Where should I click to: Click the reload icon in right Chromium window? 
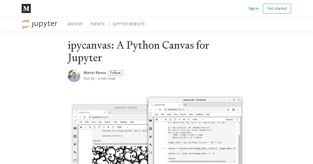pyautogui.click(x=160, y=110)
